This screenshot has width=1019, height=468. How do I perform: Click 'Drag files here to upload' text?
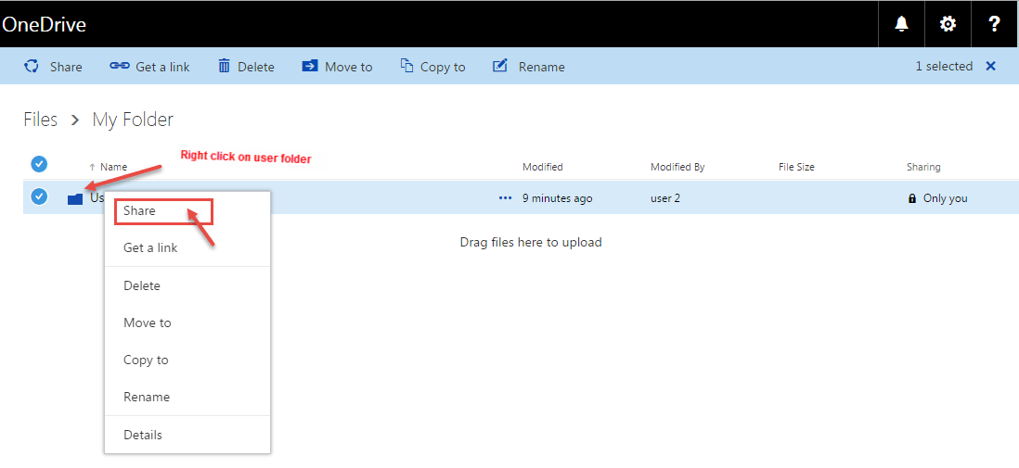[x=531, y=242]
